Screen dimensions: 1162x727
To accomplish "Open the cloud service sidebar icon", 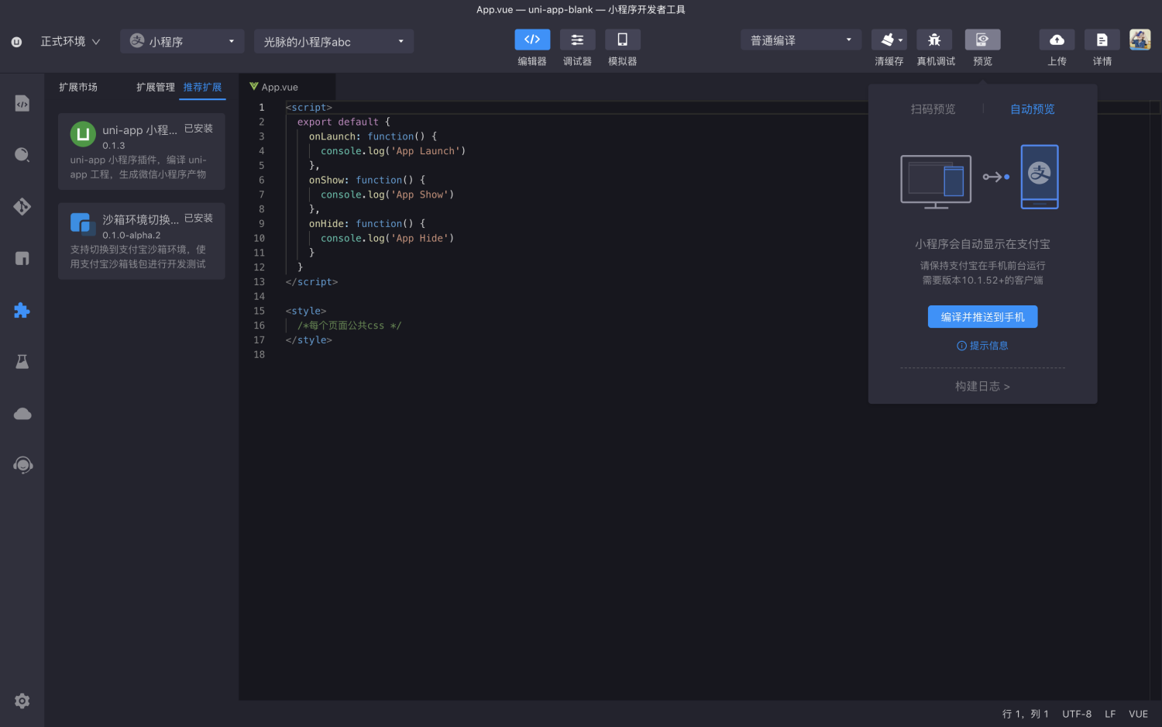I will point(22,414).
